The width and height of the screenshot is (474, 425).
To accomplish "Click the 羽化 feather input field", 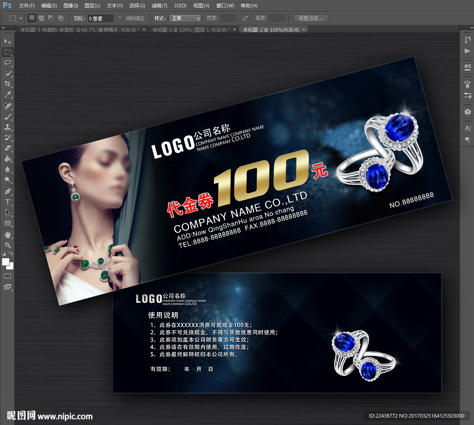I will pyautogui.click(x=100, y=18).
